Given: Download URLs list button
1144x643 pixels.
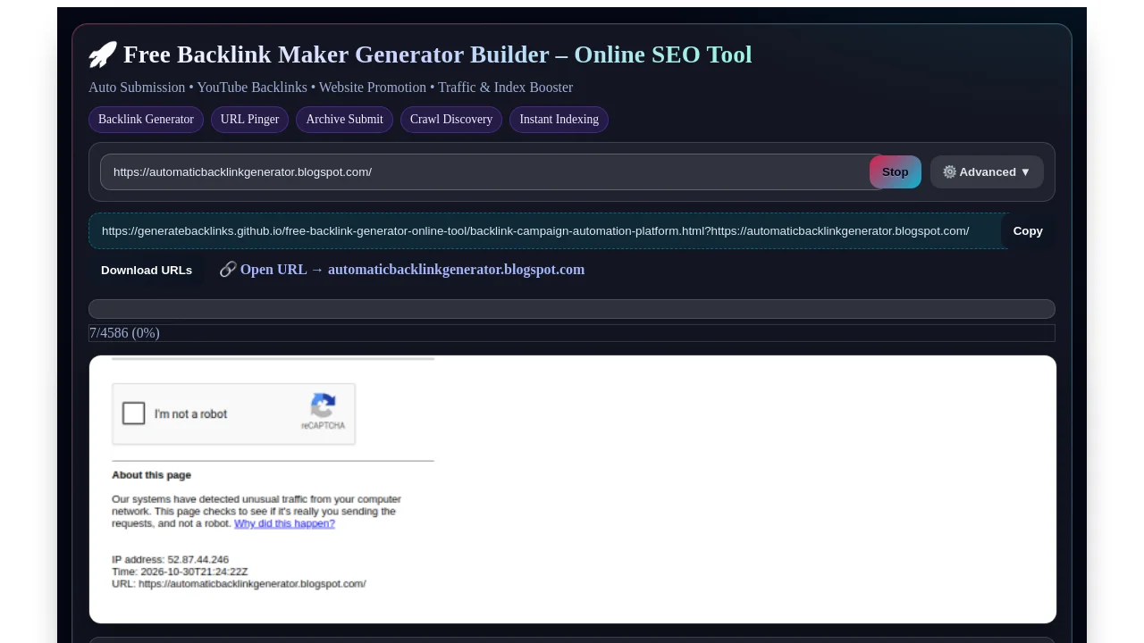Looking at the screenshot, I should (x=147, y=271).
